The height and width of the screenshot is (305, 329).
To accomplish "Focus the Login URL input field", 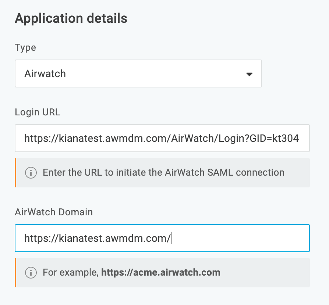I will (x=162, y=138).
